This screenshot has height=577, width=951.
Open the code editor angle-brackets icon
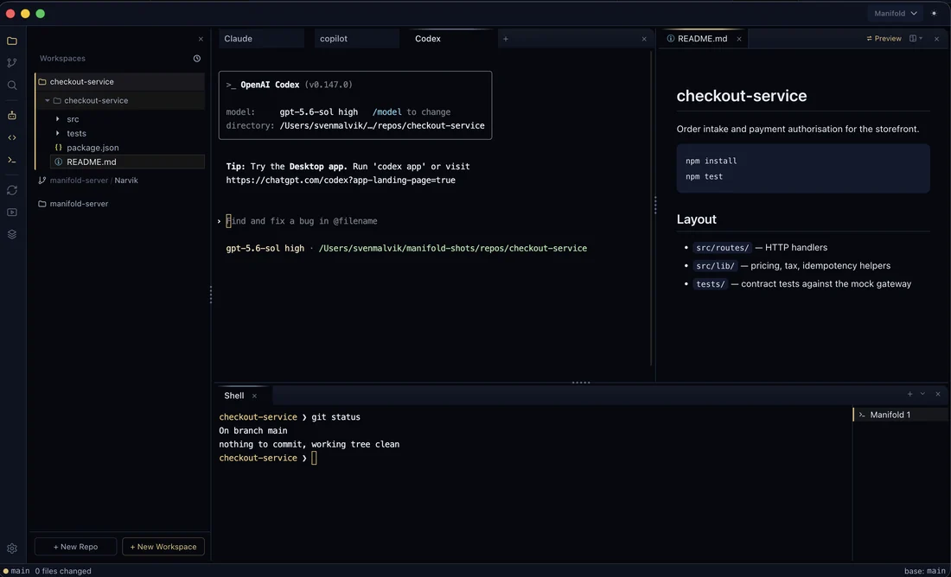11,137
